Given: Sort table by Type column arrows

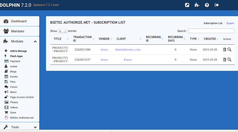Looking at the screenshot, I should 198,39.
